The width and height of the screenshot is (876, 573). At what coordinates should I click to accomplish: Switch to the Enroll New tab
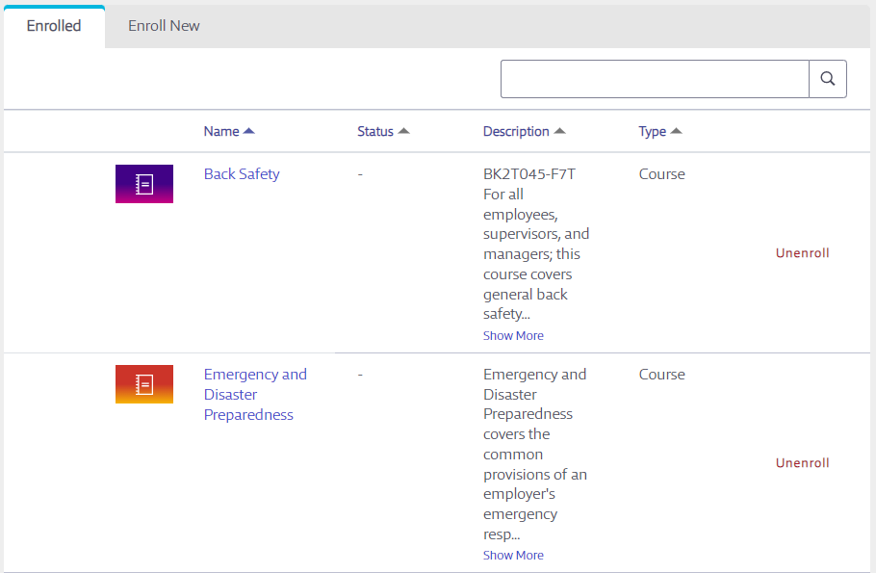(x=164, y=26)
